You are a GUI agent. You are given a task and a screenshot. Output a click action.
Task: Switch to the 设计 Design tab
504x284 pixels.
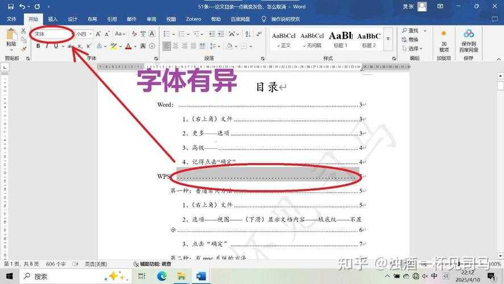click(73, 19)
